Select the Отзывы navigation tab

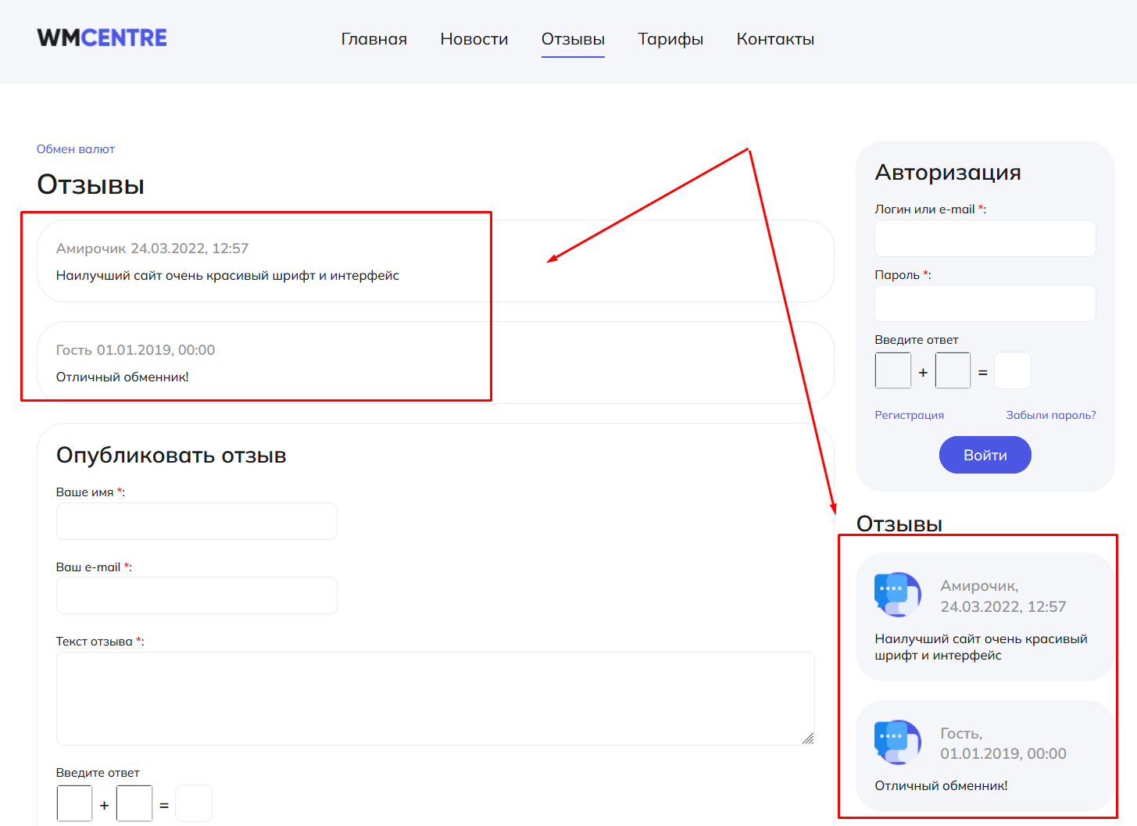(x=573, y=39)
